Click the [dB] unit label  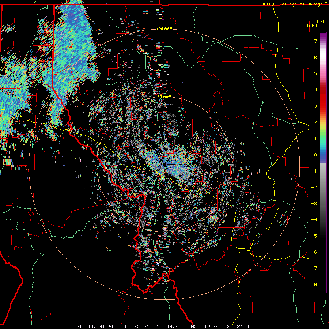(312, 25)
